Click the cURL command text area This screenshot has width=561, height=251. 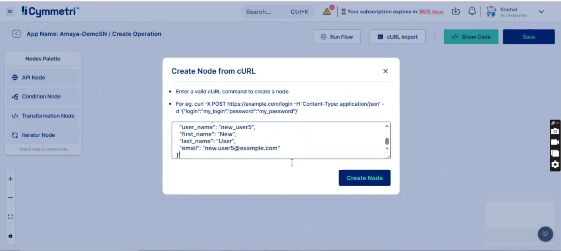pyautogui.click(x=278, y=140)
